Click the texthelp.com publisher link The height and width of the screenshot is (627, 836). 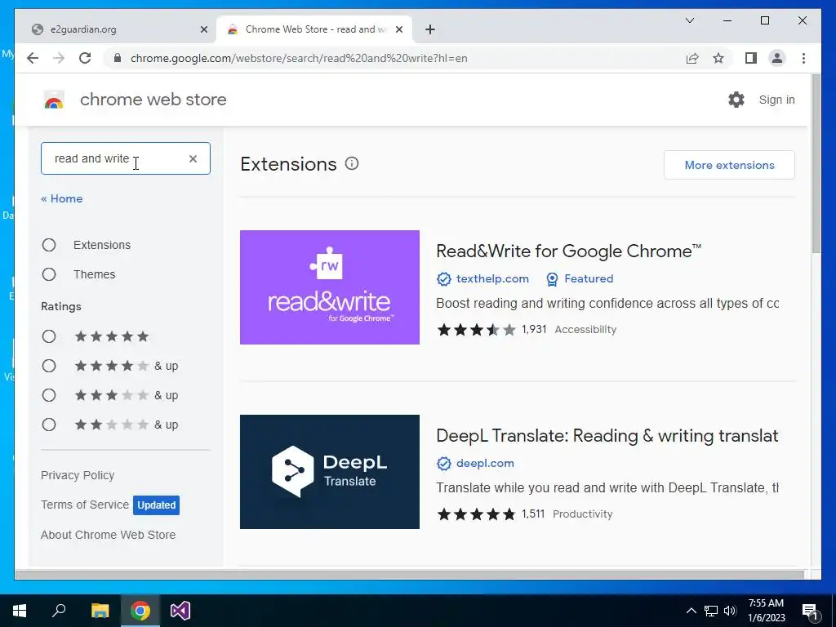coord(492,279)
